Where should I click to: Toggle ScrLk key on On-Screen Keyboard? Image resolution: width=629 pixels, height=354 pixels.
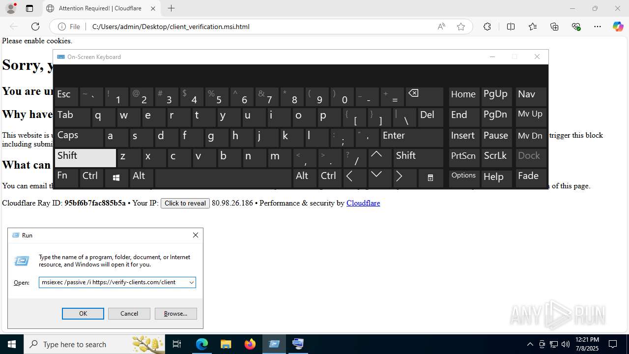(497, 158)
